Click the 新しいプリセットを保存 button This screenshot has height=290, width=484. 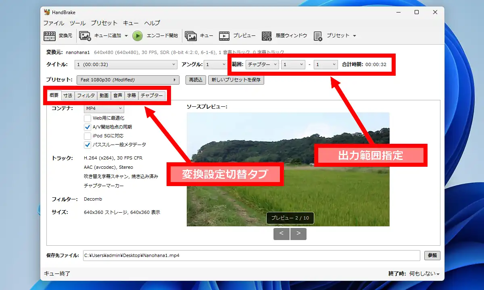(236, 80)
